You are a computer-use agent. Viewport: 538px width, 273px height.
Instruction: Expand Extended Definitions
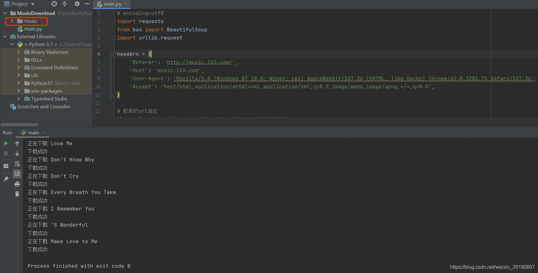coord(19,67)
